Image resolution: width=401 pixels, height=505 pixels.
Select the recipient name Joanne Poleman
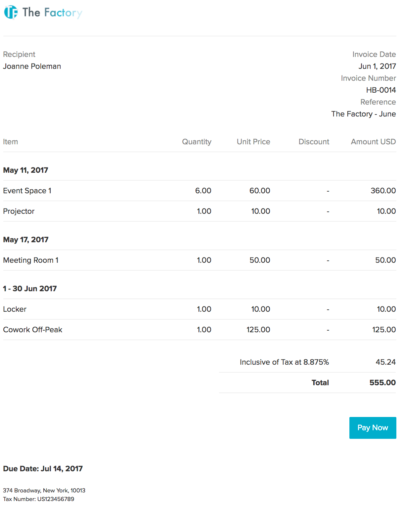click(32, 66)
